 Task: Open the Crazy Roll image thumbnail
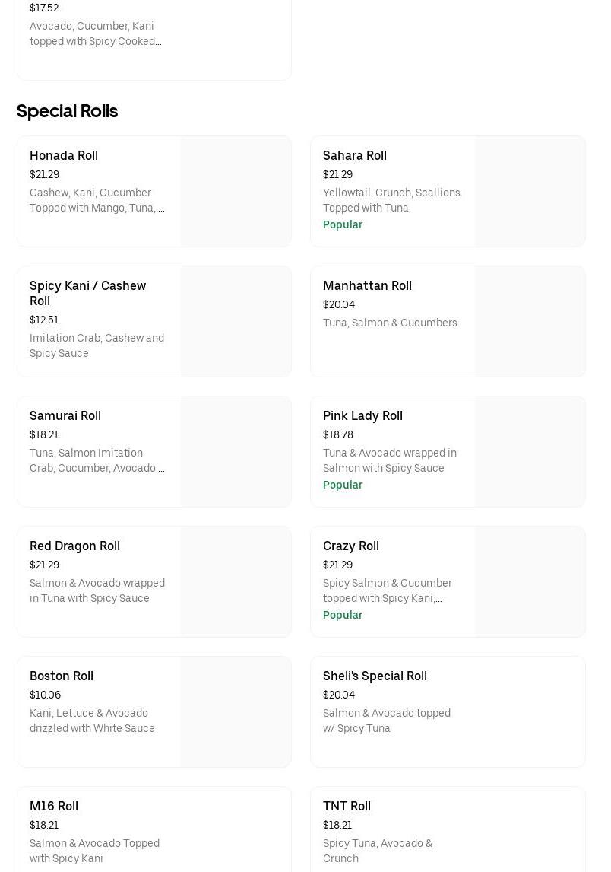pyautogui.click(x=530, y=581)
